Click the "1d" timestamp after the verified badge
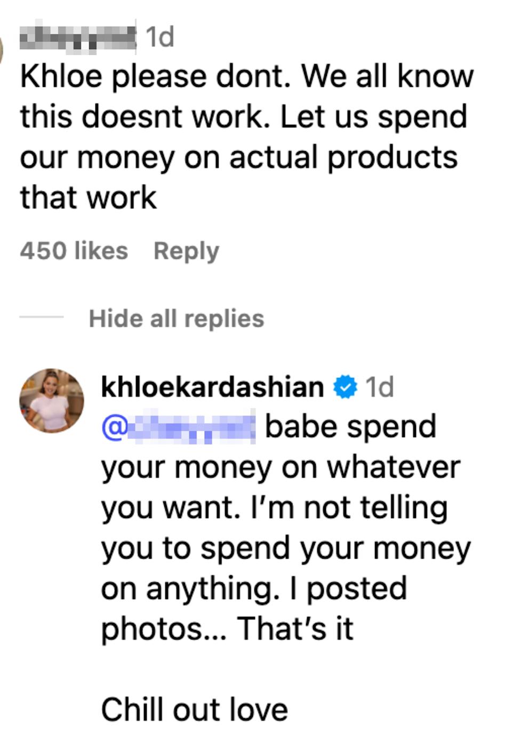512x739 pixels. [379, 387]
